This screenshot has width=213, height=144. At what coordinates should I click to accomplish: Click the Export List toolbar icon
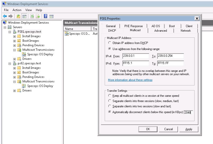coord(38,16)
